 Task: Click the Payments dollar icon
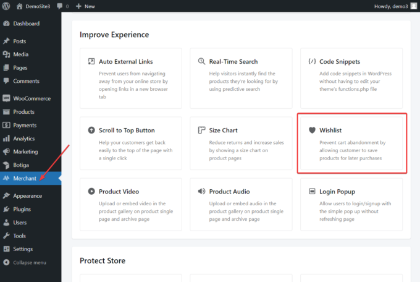(6, 125)
